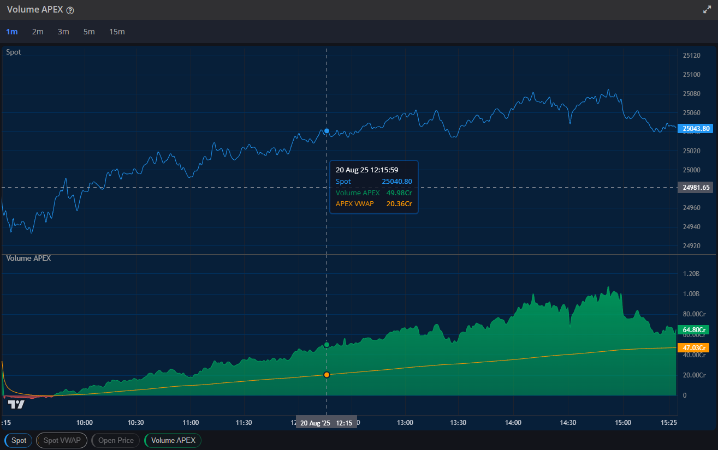The height and width of the screenshot is (450, 718).
Task: Toggle the Spot series in the legend
Action: pos(19,440)
